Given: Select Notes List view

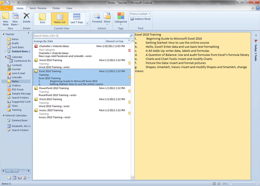Looking at the screenshot, I should pos(59,18).
